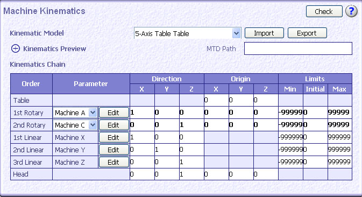This screenshot has height=197, width=362.
Task: Select Table Origin X cell
Action: (x=216, y=100)
